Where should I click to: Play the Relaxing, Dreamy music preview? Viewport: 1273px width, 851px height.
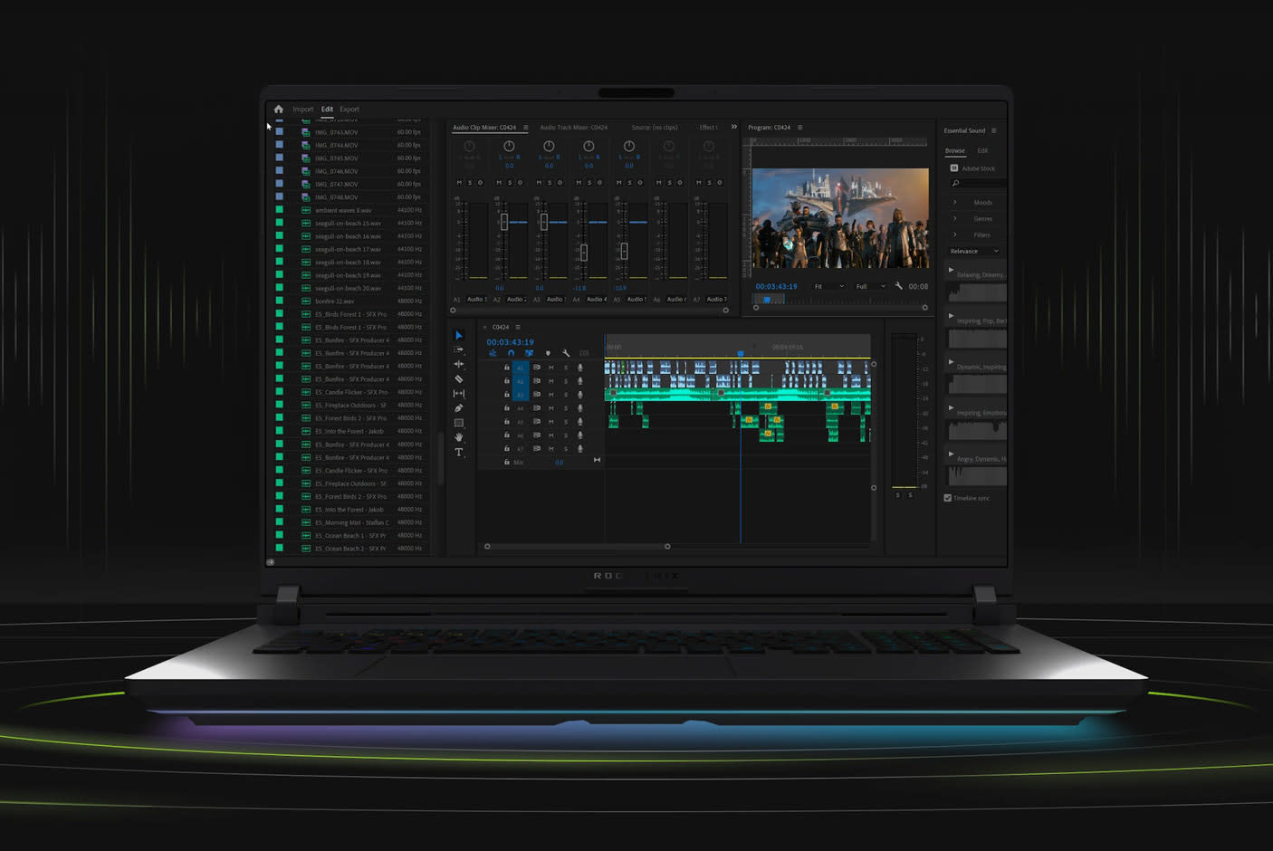point(951,270)
